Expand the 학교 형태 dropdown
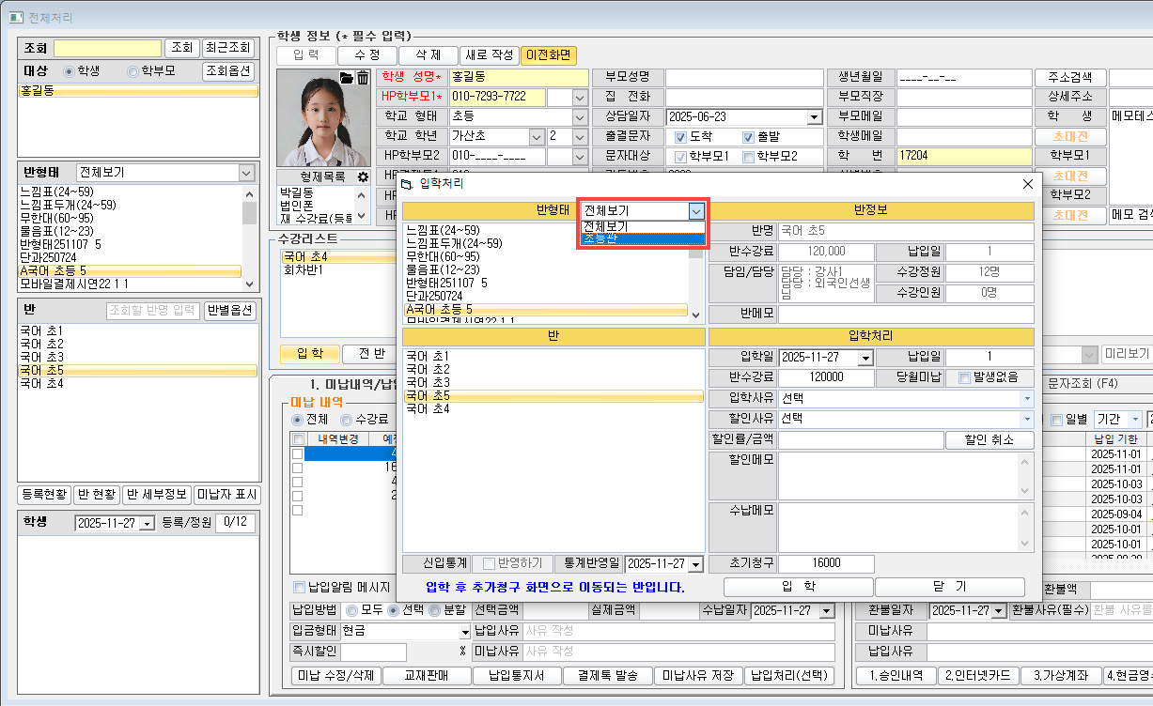 coord(579,116)
